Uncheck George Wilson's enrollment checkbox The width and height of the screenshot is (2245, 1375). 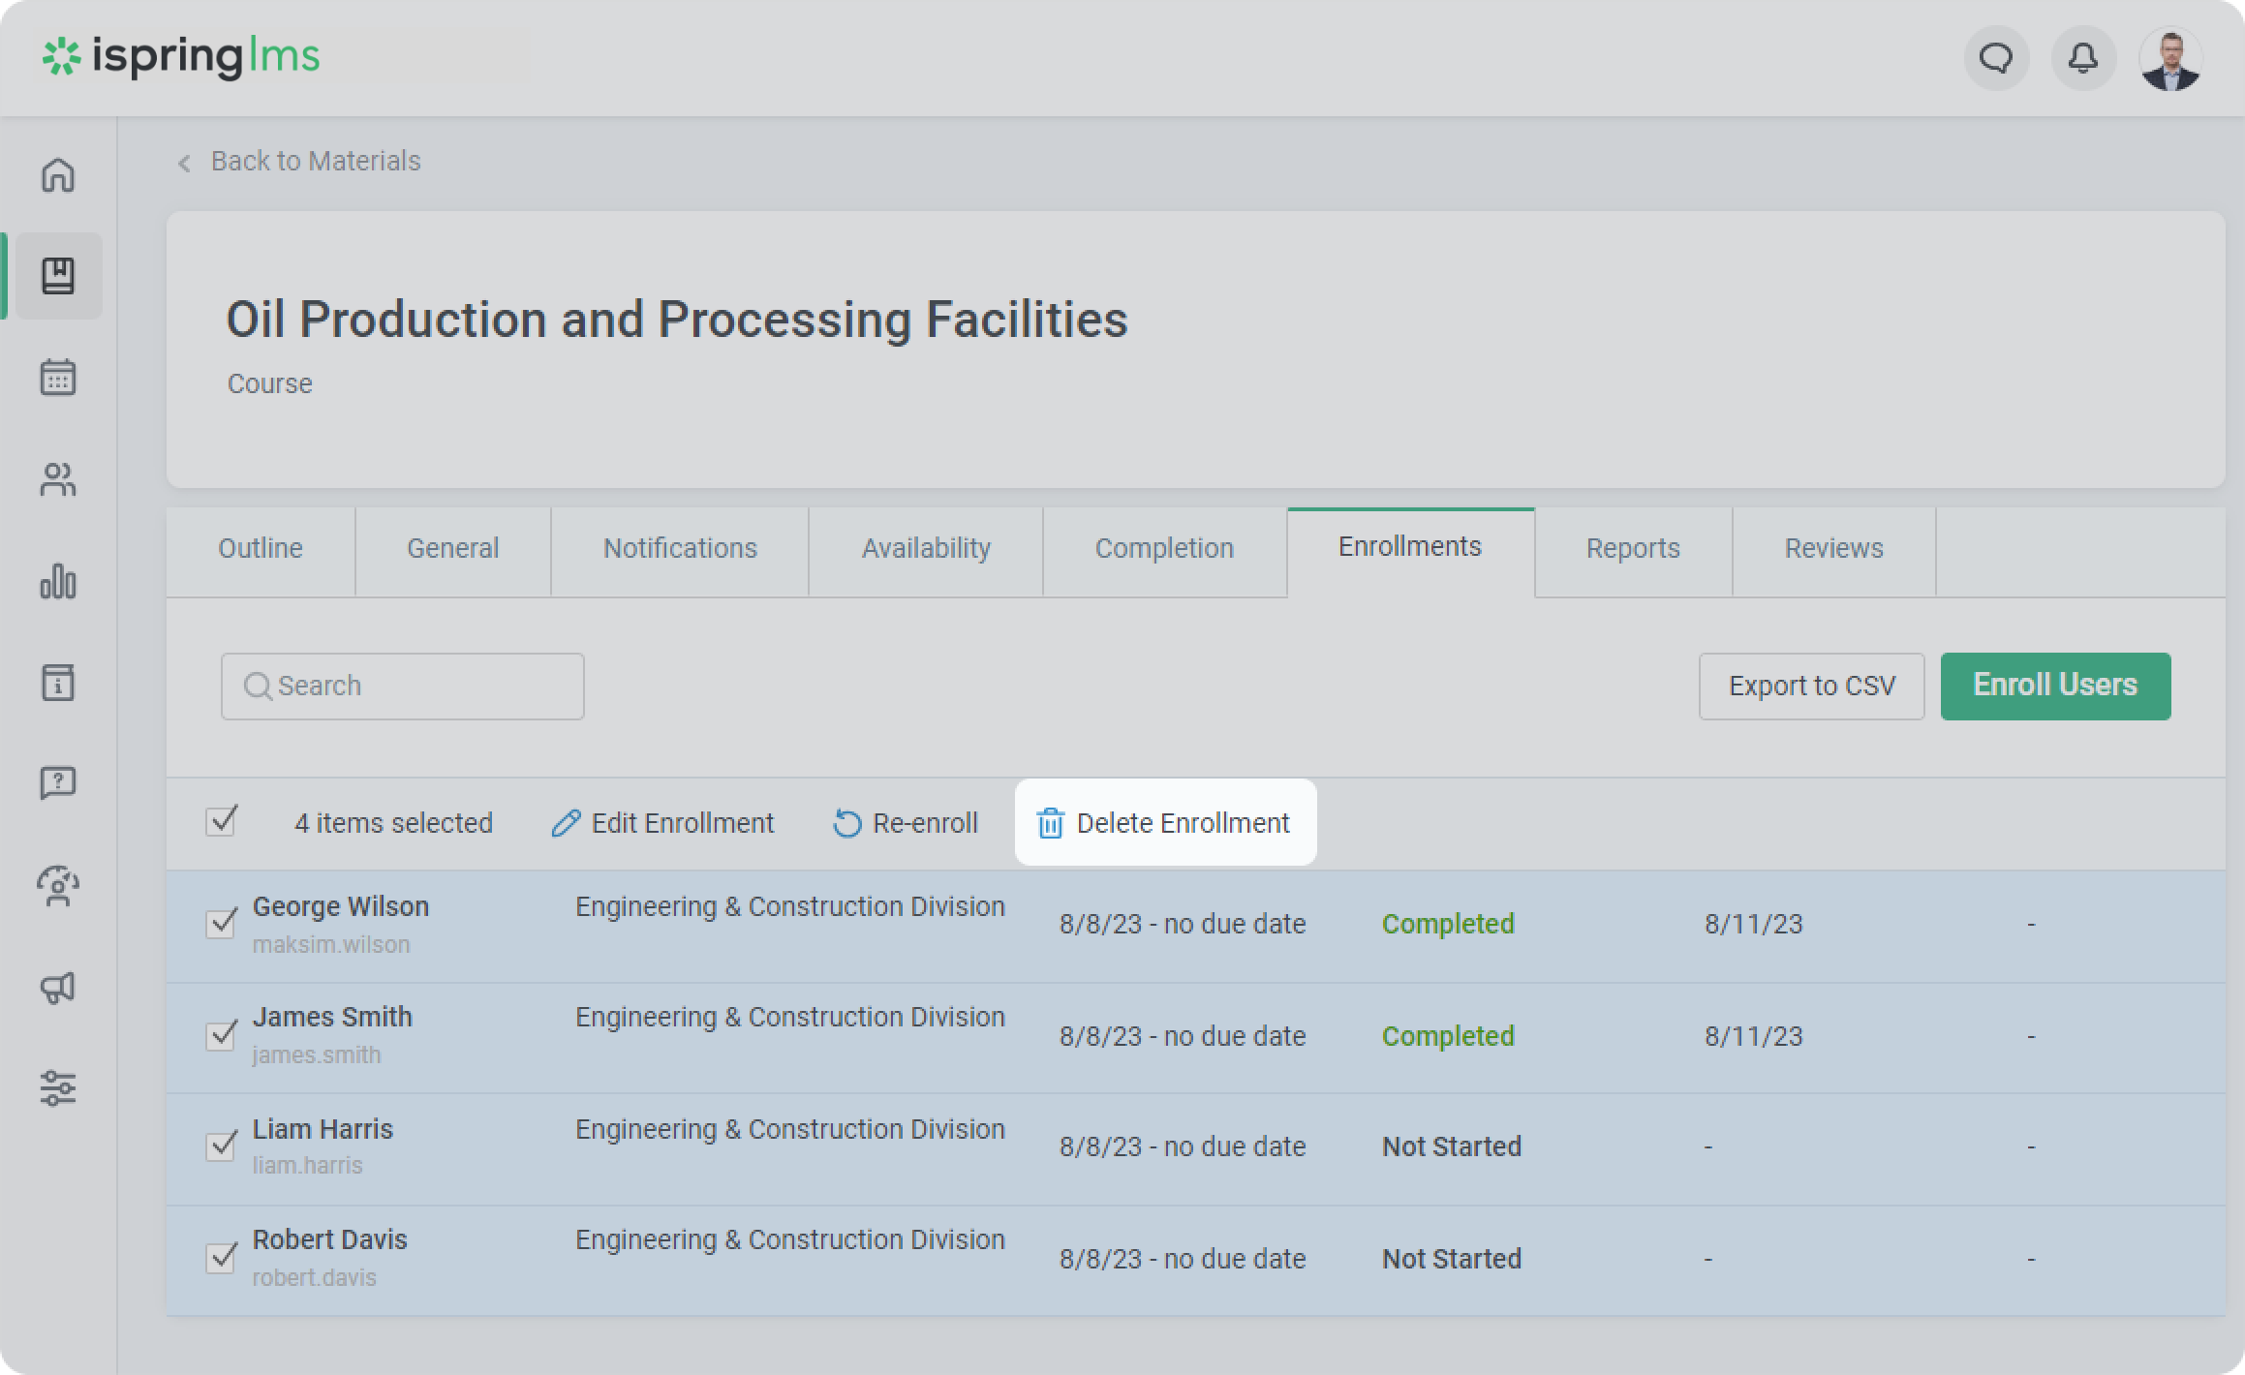pos(222,923)
